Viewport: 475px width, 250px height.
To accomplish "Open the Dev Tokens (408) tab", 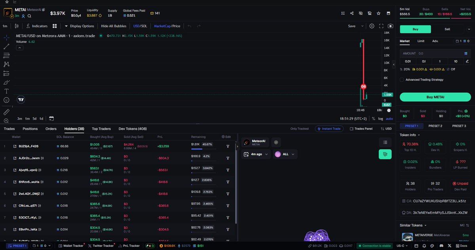I will (133, 129).
